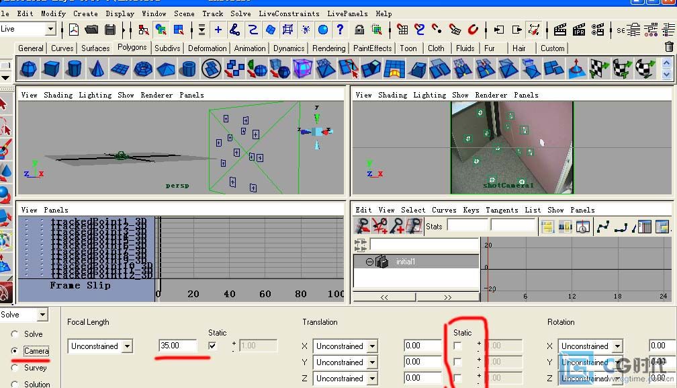
Task: Select the Camera radio button
Action: [15, 351]
